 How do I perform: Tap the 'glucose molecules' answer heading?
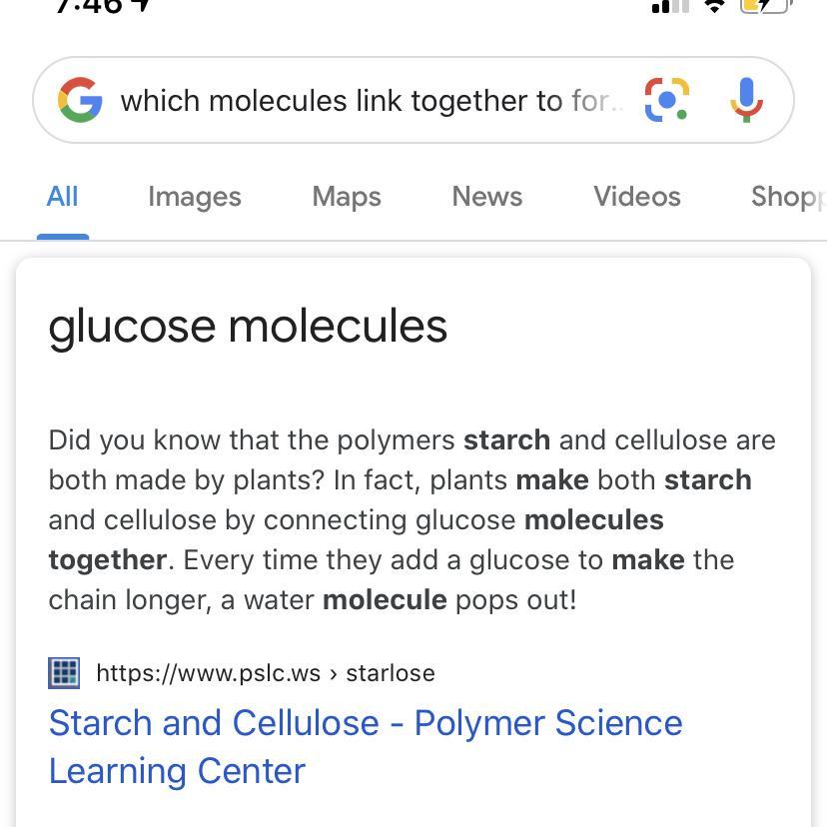248,326
